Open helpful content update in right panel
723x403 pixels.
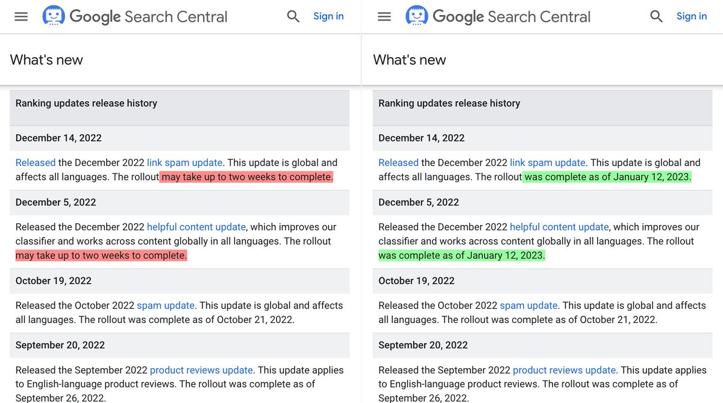click(559, 227)
